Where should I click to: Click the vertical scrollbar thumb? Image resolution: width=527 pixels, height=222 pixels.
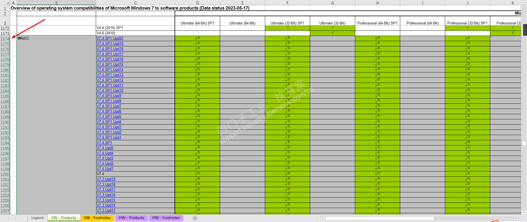[524, 143]
